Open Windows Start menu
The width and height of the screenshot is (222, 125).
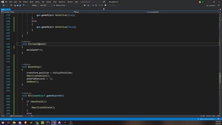3,123
